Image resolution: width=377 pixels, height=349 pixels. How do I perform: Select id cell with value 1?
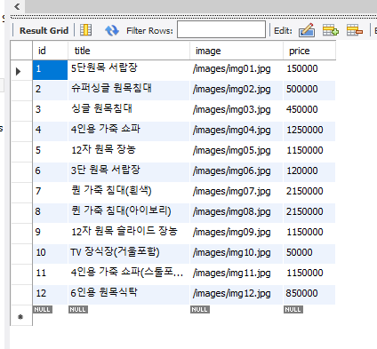(x=50, y=70)
